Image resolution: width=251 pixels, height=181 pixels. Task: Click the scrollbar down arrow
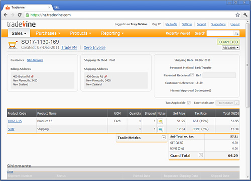(x=247, y=177)
